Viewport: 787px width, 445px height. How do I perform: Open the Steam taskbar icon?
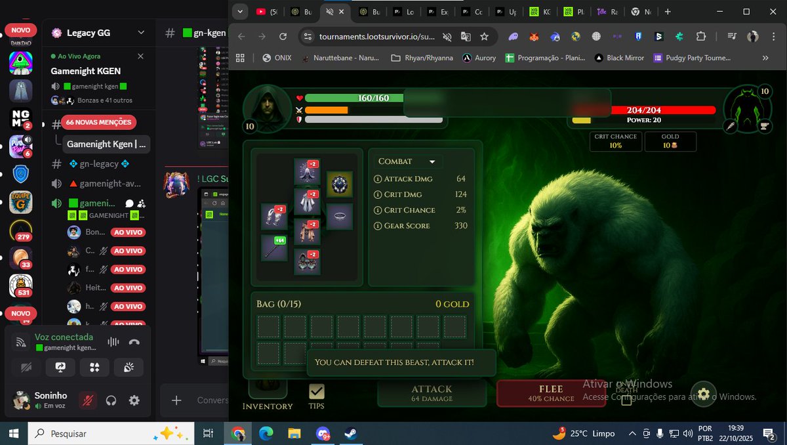[x=351, y=433]
